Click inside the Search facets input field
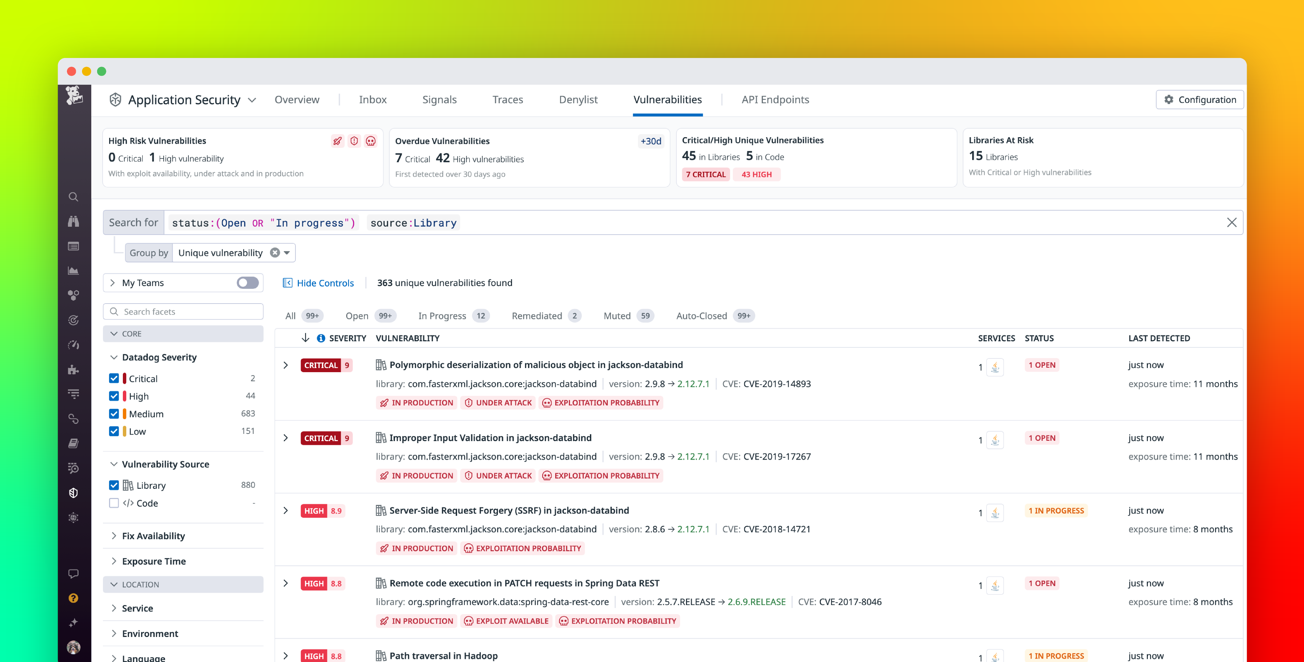This screenshot has height=662, width=1304. pyautogui.click(x=182, y=311)
